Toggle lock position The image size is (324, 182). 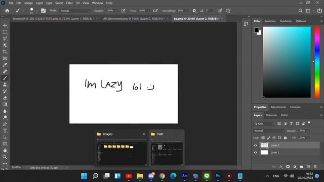pos(274,138)
